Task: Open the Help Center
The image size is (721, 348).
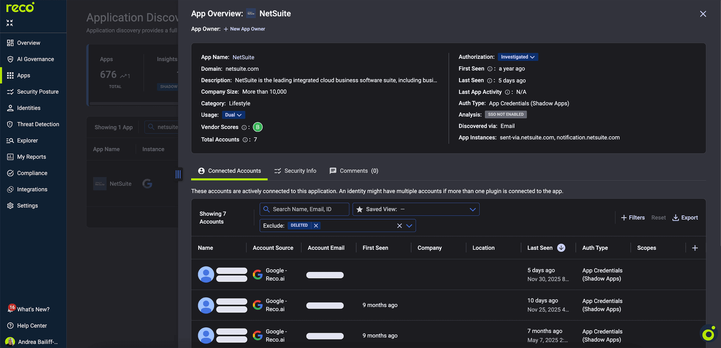Action: pos(32,325)
